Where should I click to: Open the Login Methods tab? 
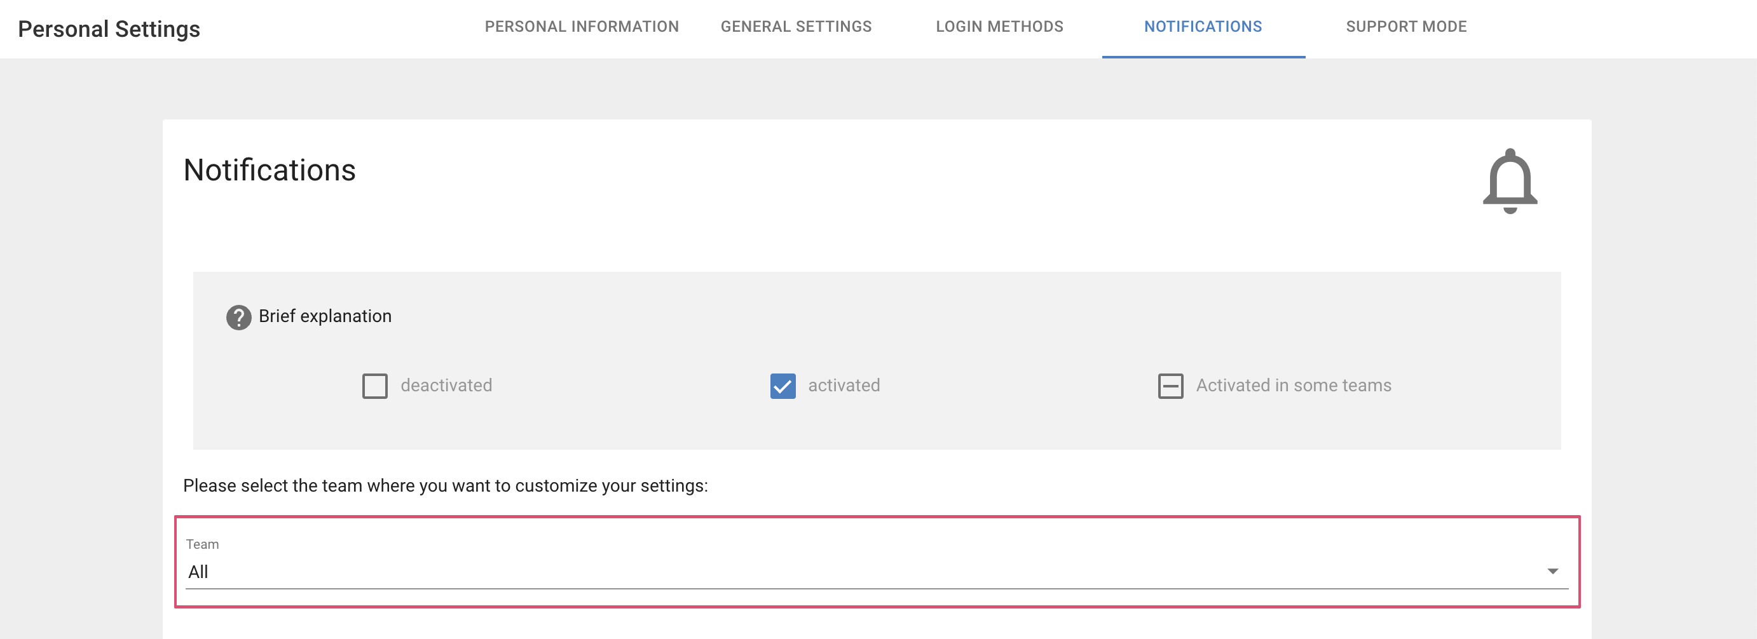(x=999, y=27)
